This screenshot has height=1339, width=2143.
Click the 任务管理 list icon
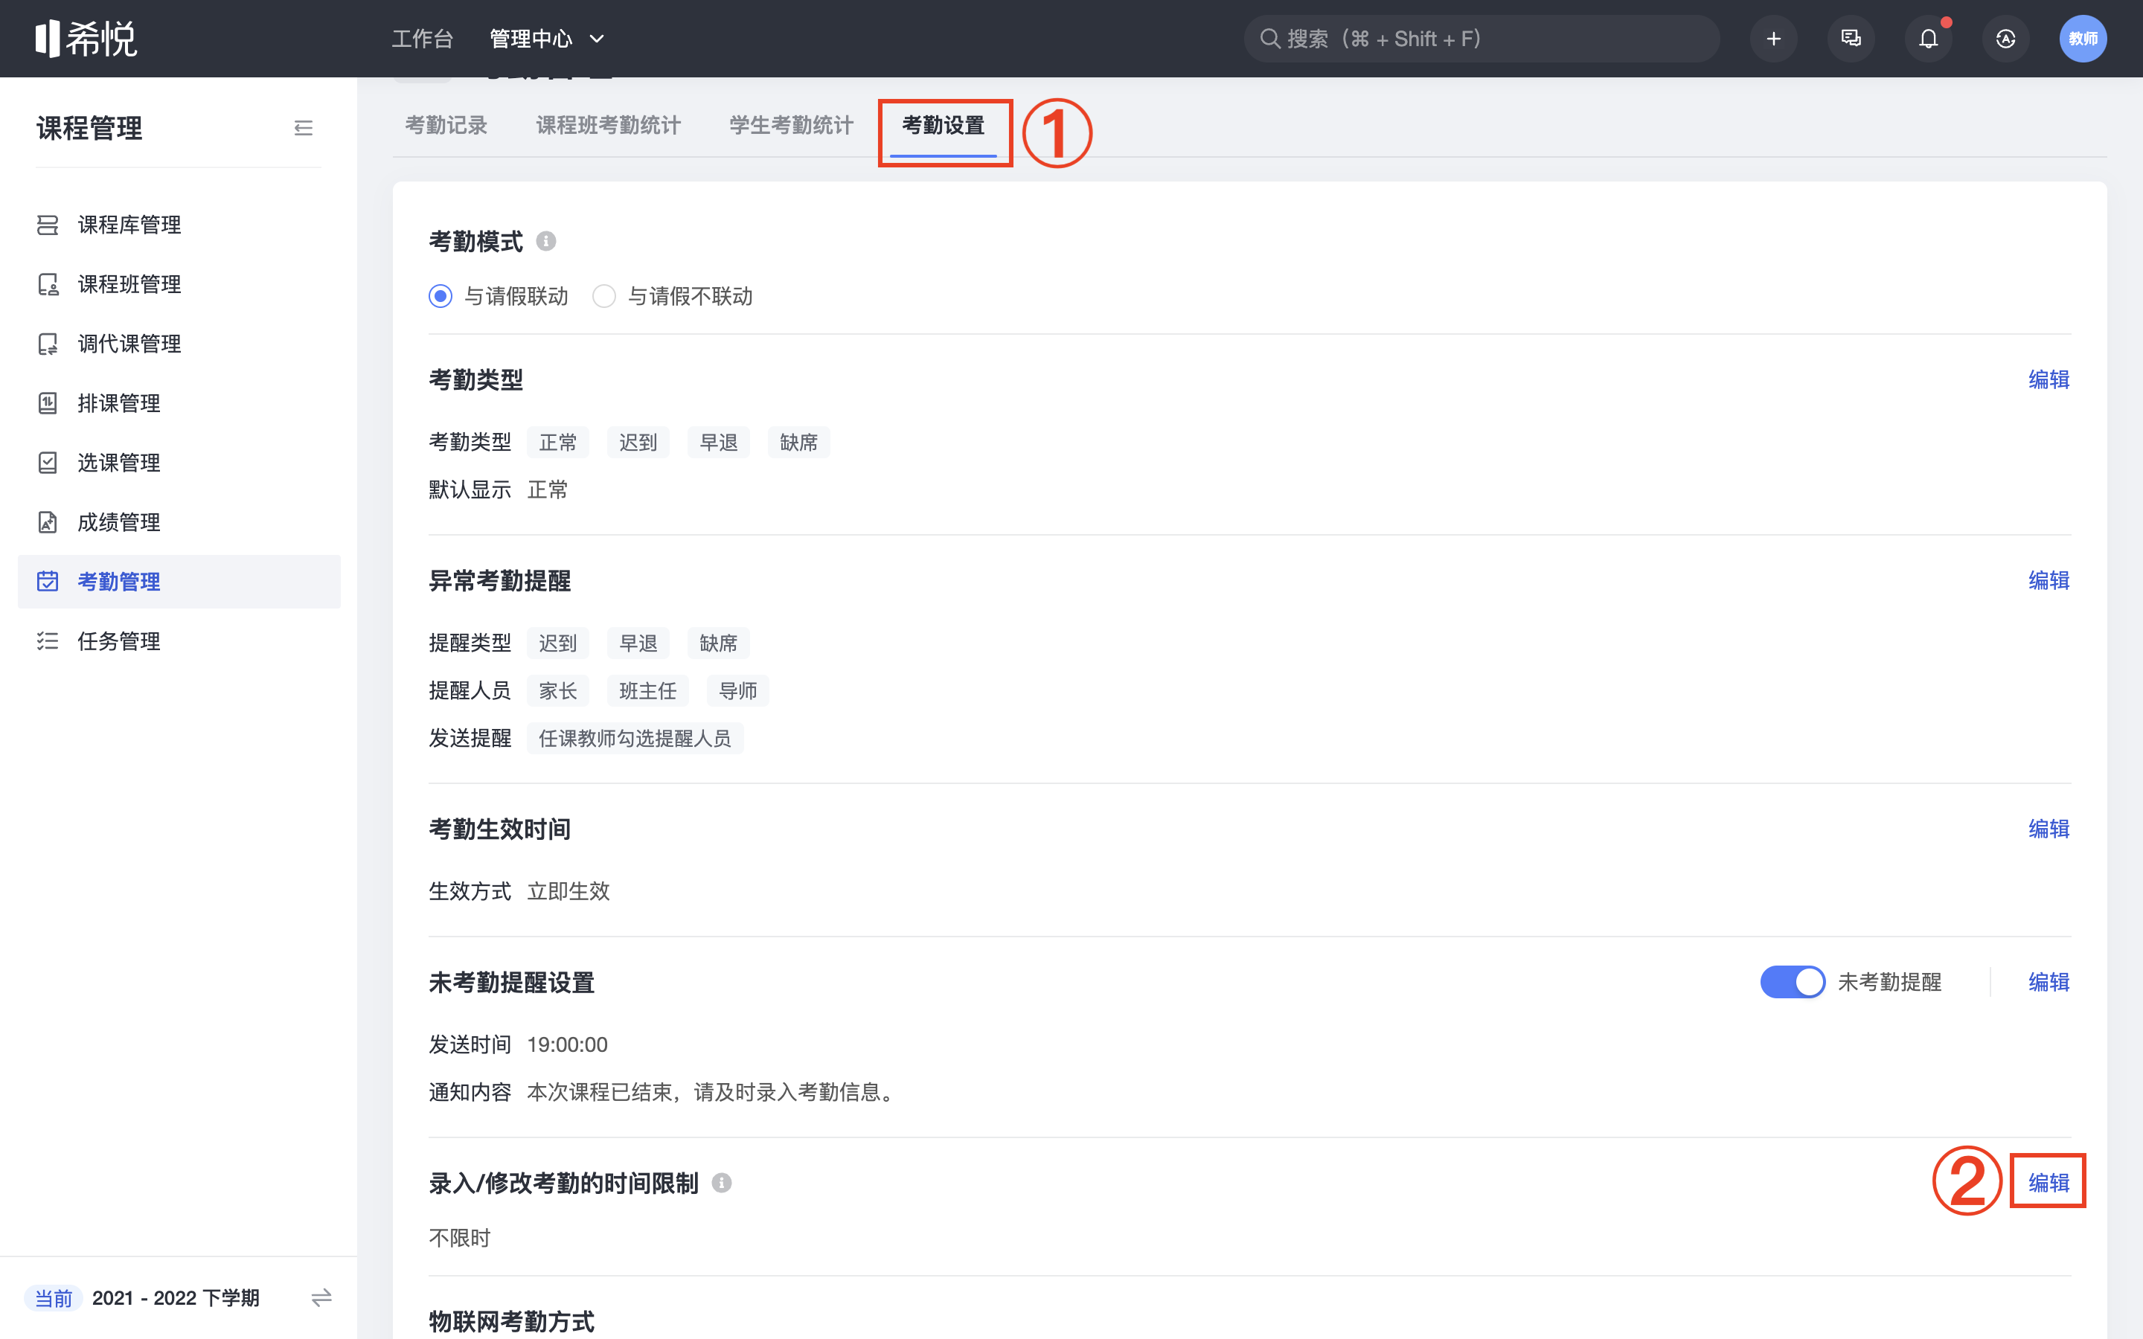48,640
